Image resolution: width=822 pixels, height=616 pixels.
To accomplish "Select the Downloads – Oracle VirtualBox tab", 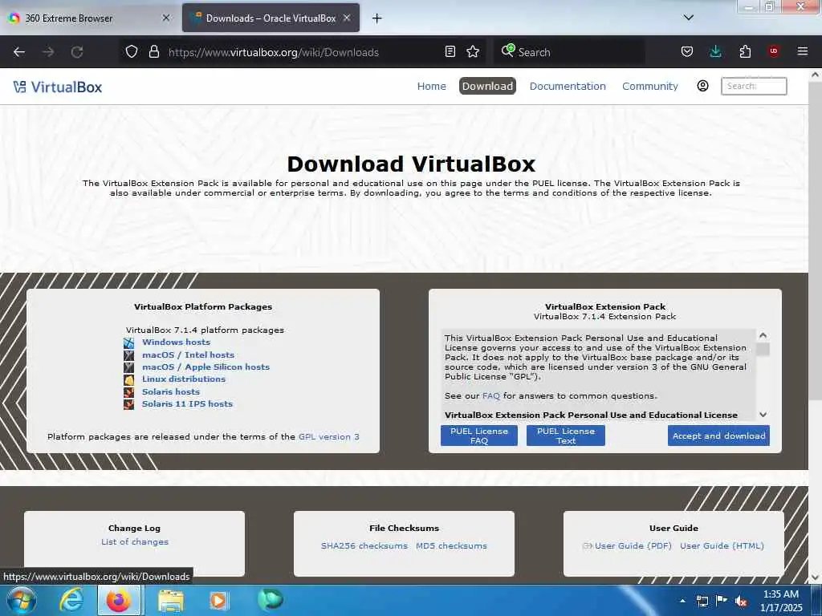I will (x=271, y=18).
